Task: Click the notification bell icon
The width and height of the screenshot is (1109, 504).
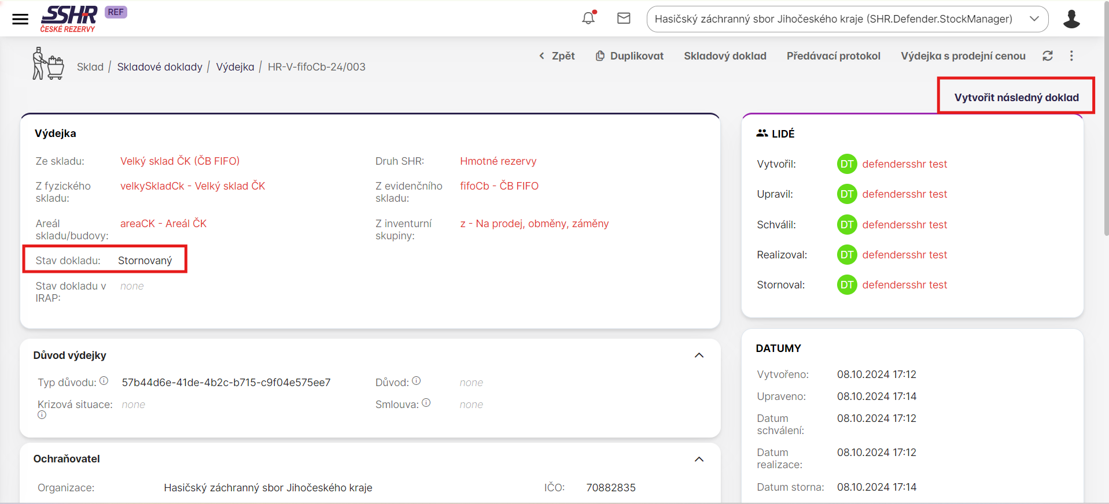Action: click(x=588, y=18)
